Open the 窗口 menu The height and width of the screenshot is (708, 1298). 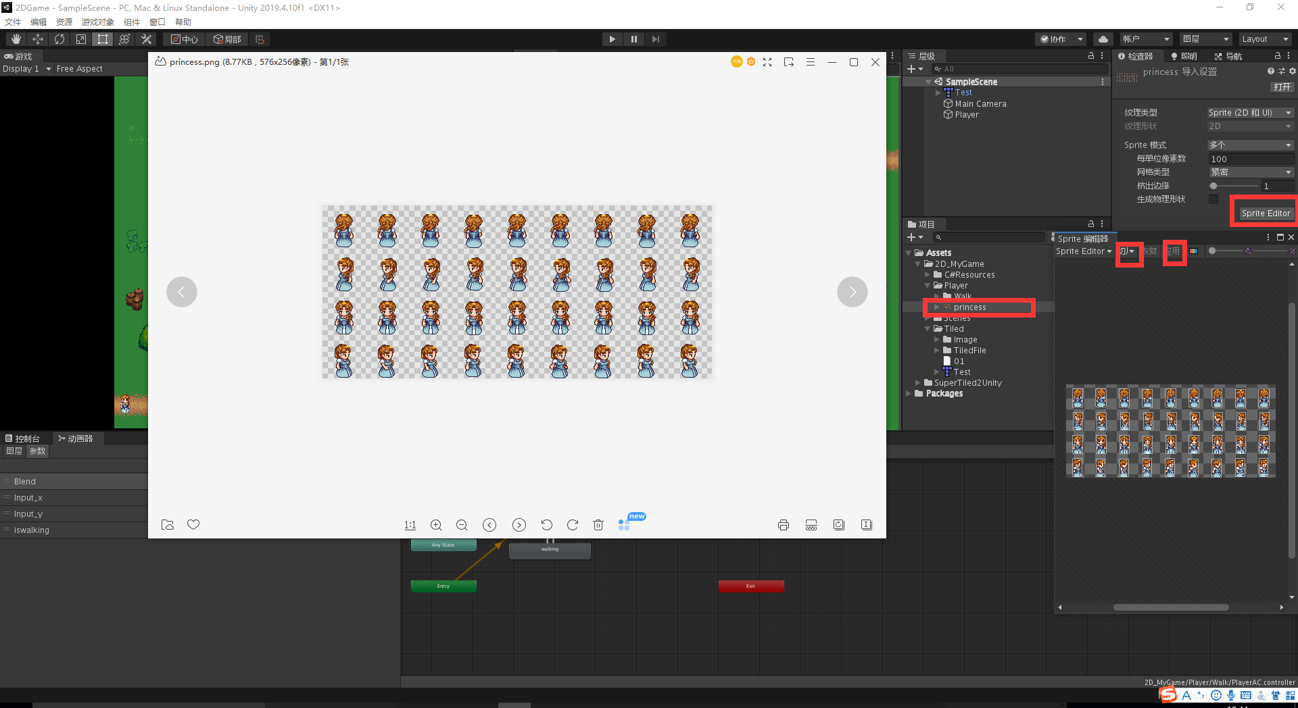click(158, 22)
